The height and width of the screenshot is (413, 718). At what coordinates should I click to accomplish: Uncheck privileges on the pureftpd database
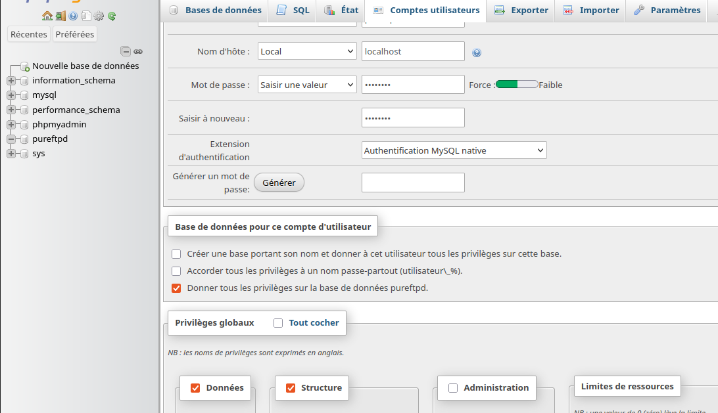tap(176, 288)
